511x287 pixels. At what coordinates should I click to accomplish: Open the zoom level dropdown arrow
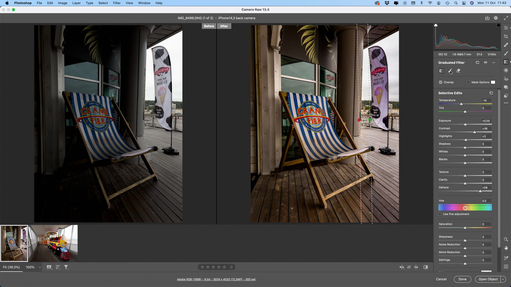(x=40, y=267)
